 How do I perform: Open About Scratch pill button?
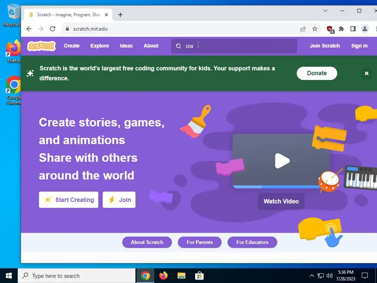147,242
